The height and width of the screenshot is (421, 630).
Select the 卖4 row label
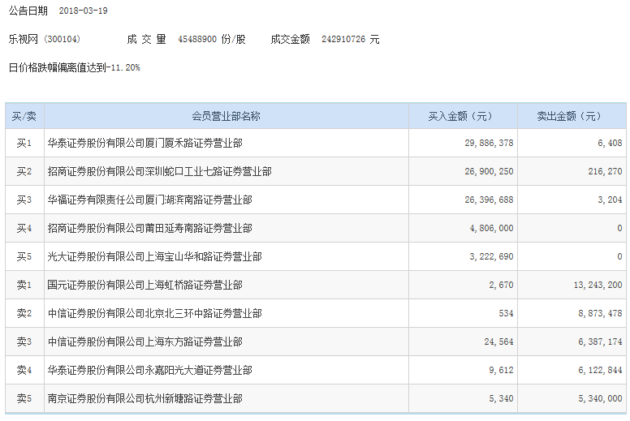(x=24, y=370)
